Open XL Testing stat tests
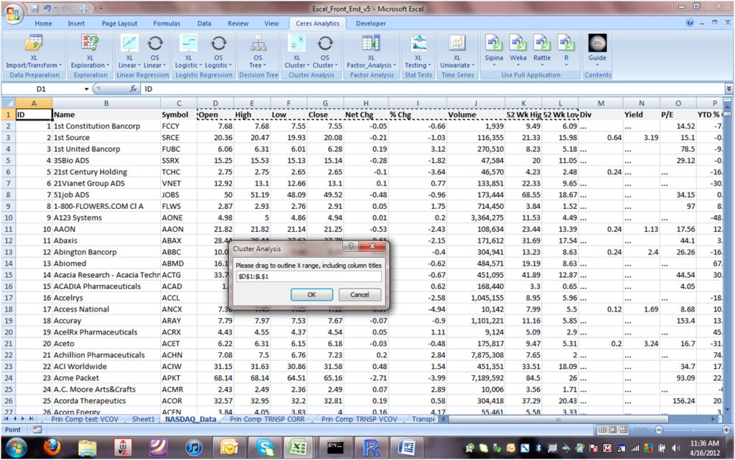 click(x=418, y=52)
